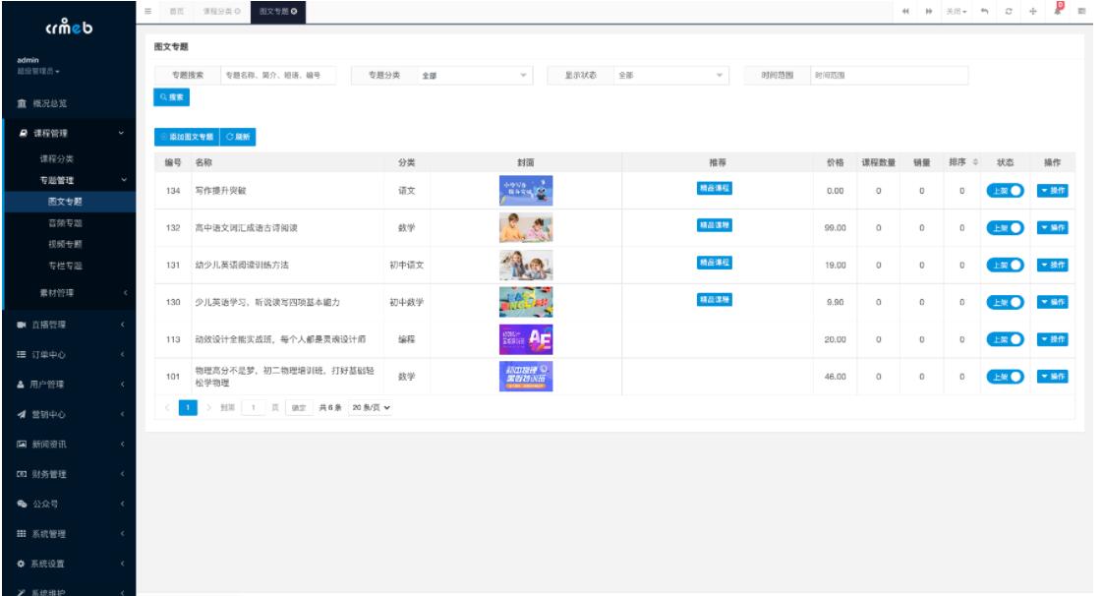This screenshot has width=1102, height=596.
Task: Click the 添加图文专题 button
Action: tap(186, 137)
